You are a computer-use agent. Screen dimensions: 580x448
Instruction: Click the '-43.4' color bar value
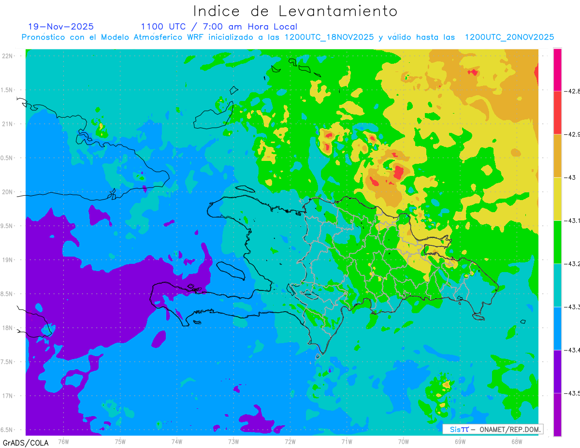pos(573,350)
